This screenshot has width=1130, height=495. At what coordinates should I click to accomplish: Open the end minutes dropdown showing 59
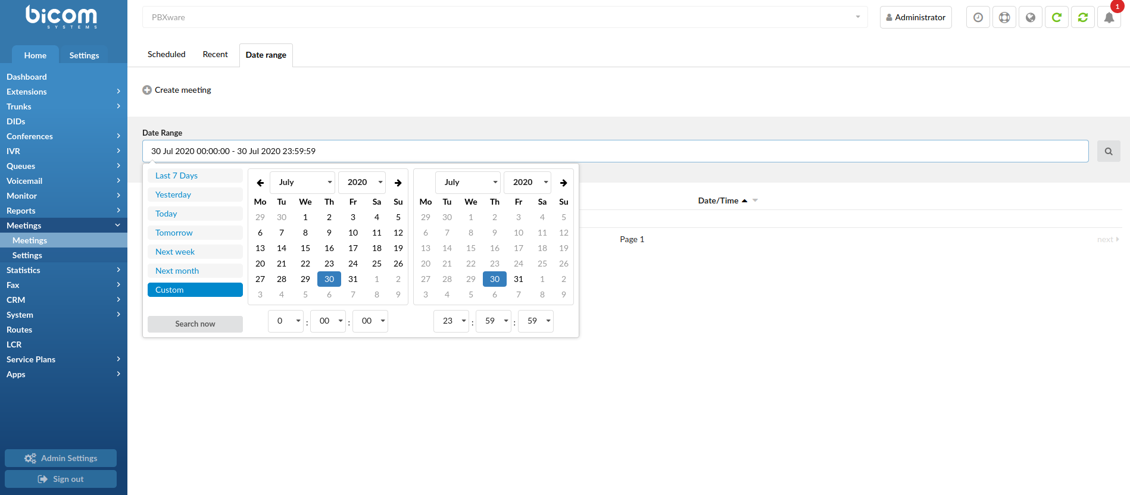[494, 321]
